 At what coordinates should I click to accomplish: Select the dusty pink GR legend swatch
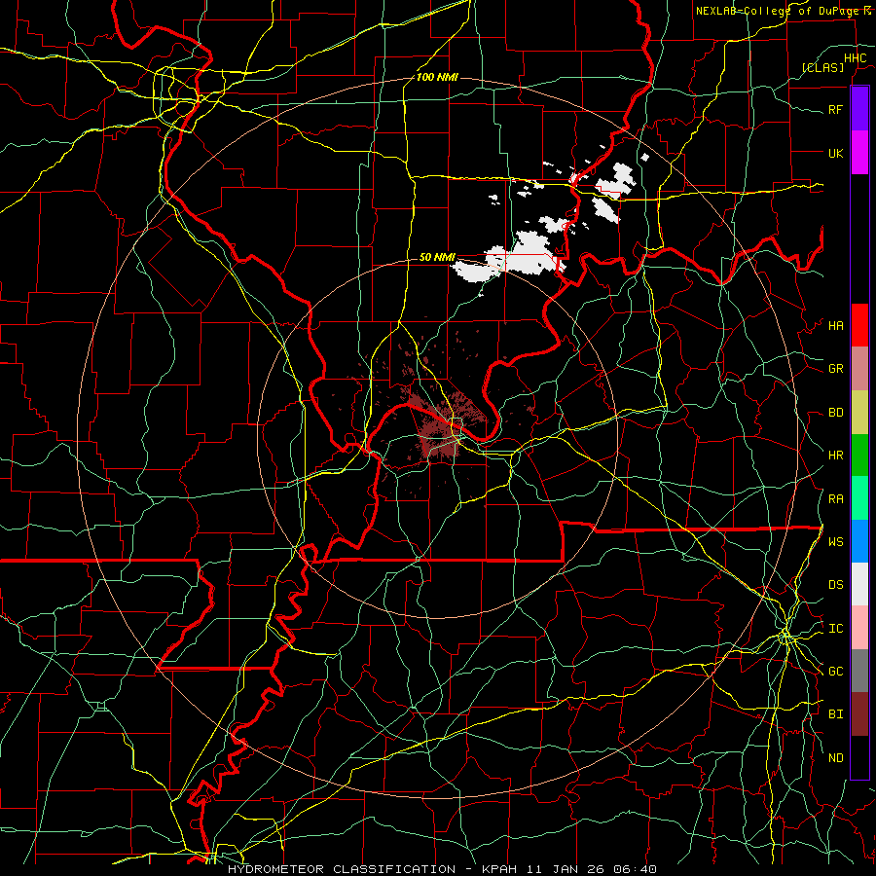pos(859,368)
